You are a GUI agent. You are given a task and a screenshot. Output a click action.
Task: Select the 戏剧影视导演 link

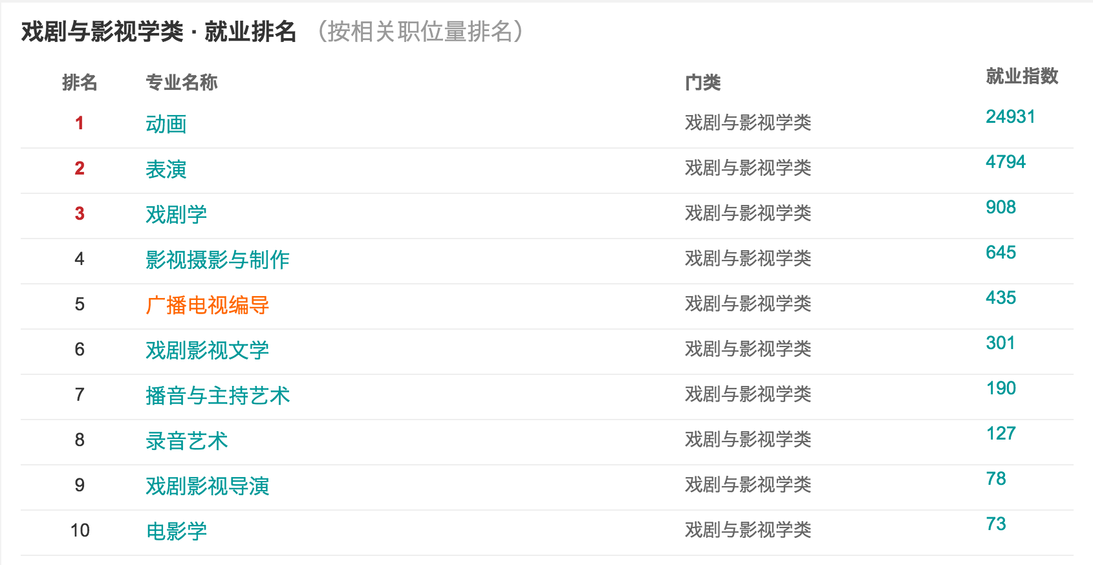coord(207,486)
